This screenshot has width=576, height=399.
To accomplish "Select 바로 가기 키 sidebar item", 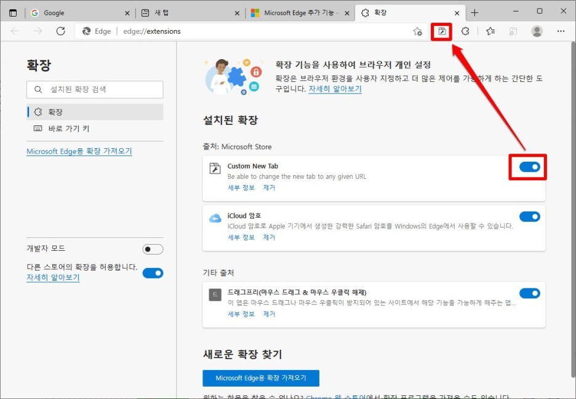I will click(95, 128).
